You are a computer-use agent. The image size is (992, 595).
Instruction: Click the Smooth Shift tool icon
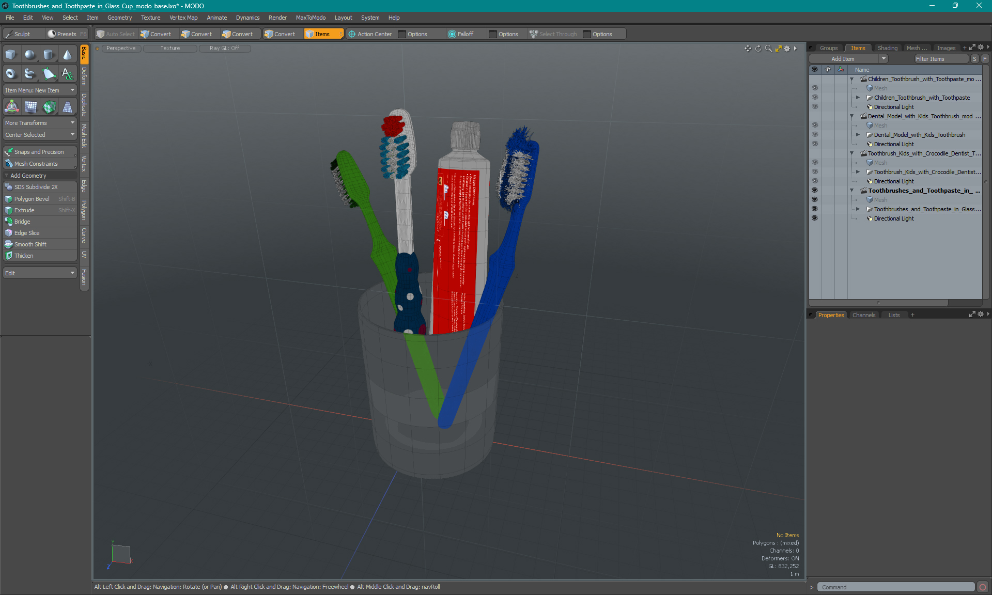point(9,244)
